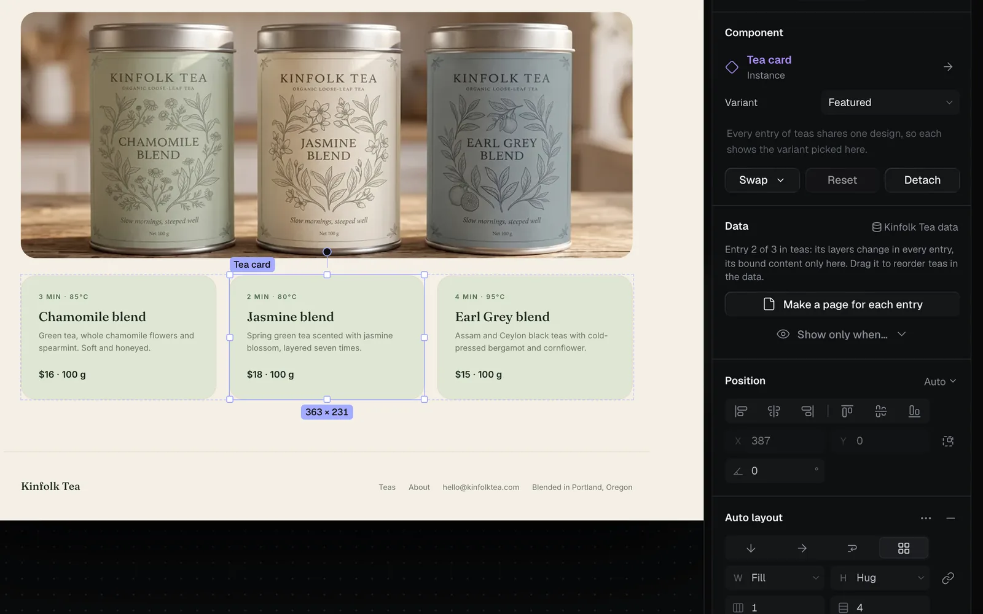Select the Earl Grey blend card
This screenshot has width=983, height=614.
[x=535, y=337]
